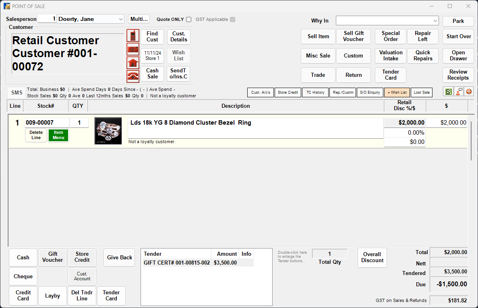Screen dimensions: 478x308
Task: Click the mobile phone contact icon
Action: coord(133,36)
